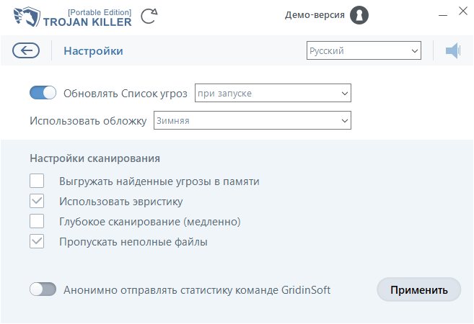
Task: Mute sounds with the speaker icon
Action: click(453, 50)
